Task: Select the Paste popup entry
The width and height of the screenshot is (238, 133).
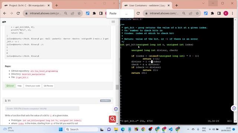Action: coord(113,13)
